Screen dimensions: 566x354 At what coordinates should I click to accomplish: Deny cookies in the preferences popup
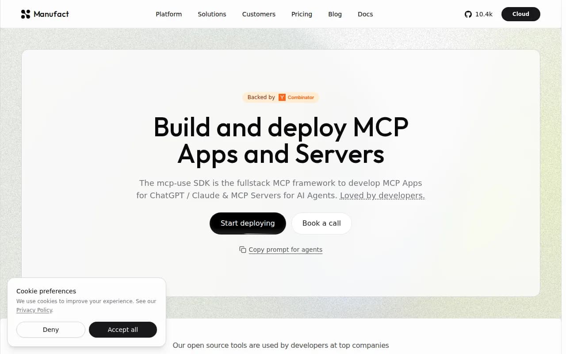click(51, 330)
